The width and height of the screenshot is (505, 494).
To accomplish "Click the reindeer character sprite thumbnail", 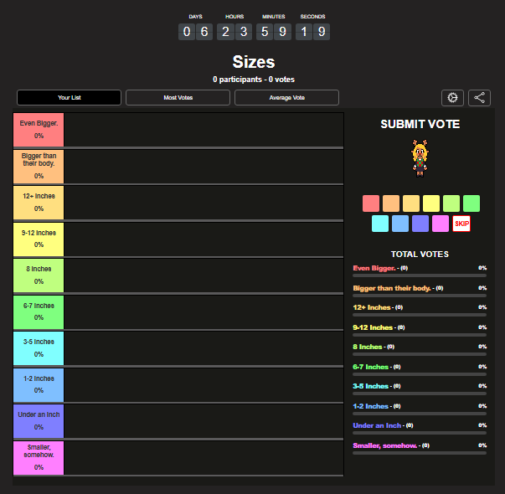I will pyautogui.click(x=420, y=158).
